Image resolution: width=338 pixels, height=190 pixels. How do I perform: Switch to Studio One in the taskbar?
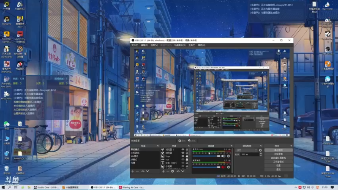46,187
